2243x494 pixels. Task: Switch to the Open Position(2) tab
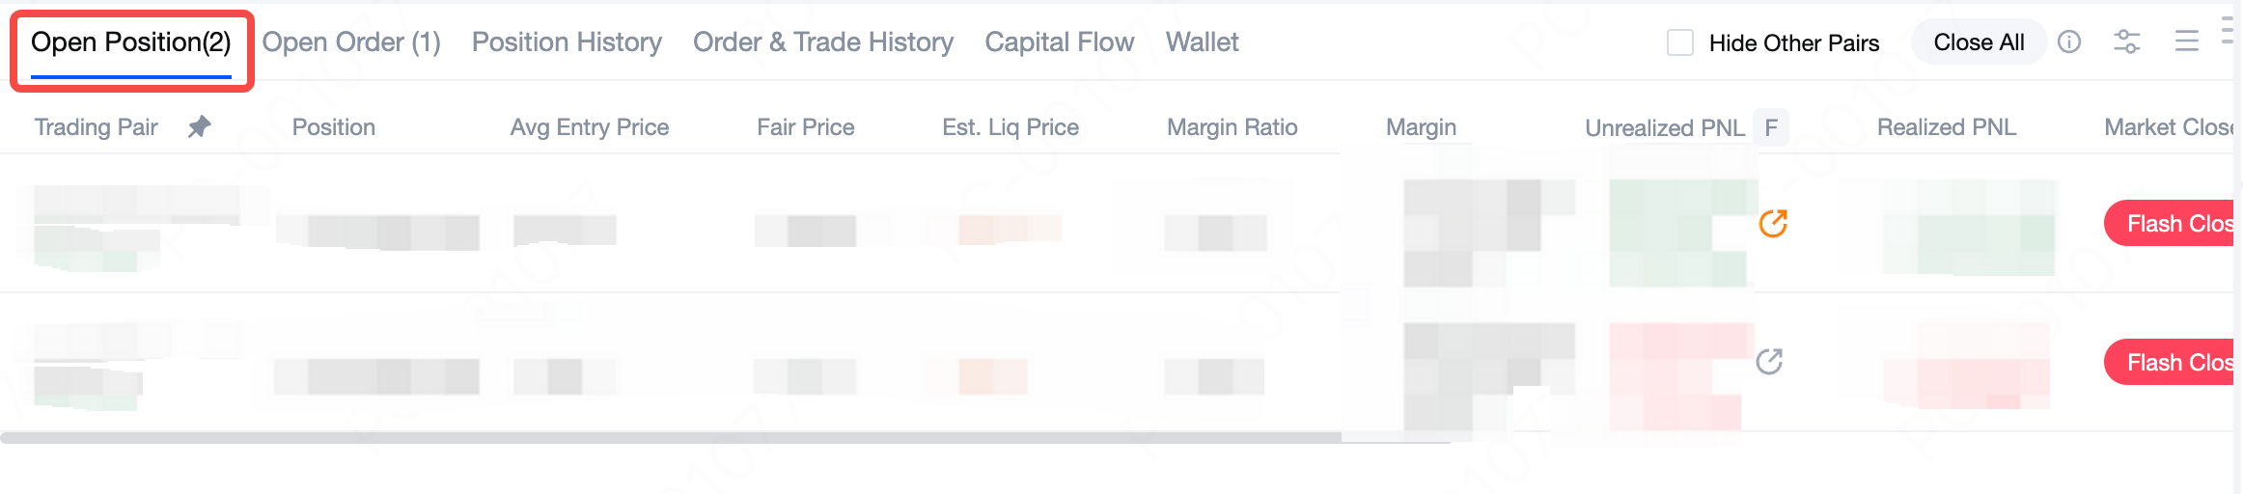point(131,42)
